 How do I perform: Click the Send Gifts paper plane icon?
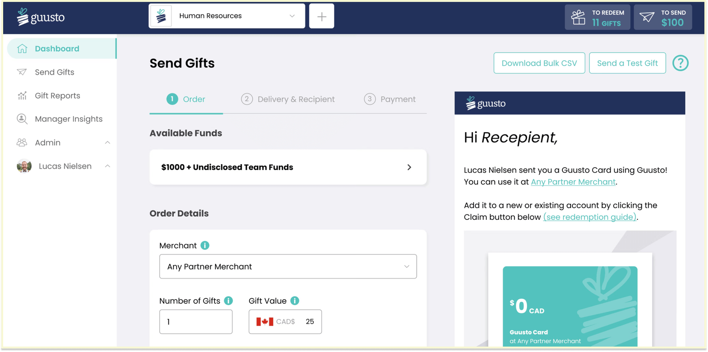22,72
